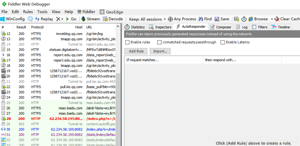Click the 册 Fiddler menu item
Image resolution: width=300 pixels, height=146 pixels.
86,12
